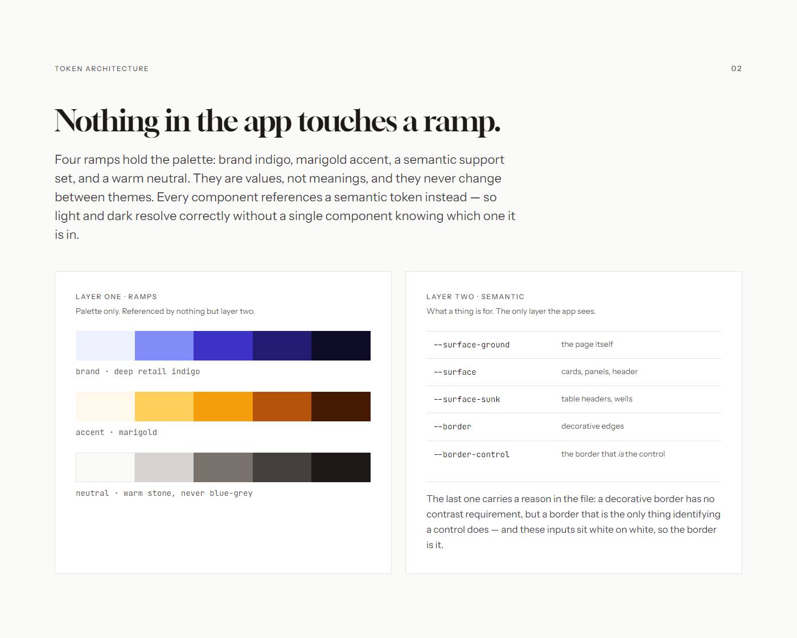Select the periwinkle brand swatch
This screenshot has height=638, width=797.
pos(164,346)
